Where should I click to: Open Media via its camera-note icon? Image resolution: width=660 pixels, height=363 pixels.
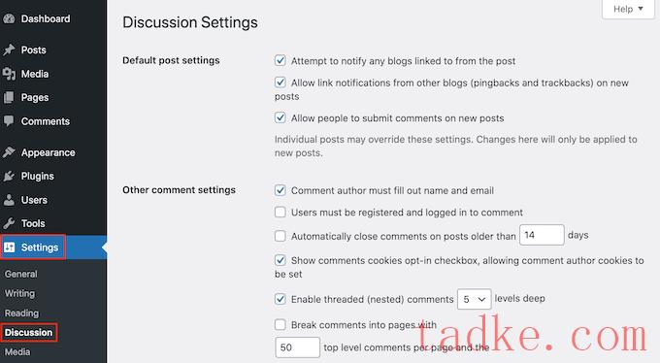pos(9,74)
